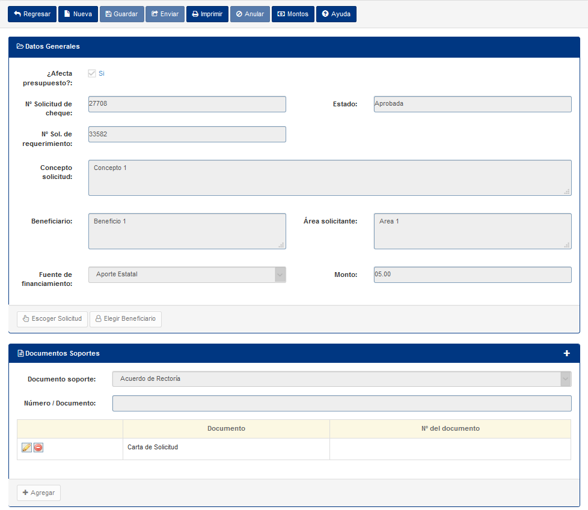Click the resize grip of Concepto solicitud area

click(x=566, y=192)
